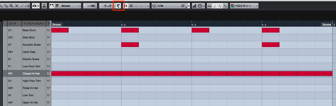Toggle Record NoteOff Velocity icon
Viewport: 336px width, 106px height.
coord(225,6)
